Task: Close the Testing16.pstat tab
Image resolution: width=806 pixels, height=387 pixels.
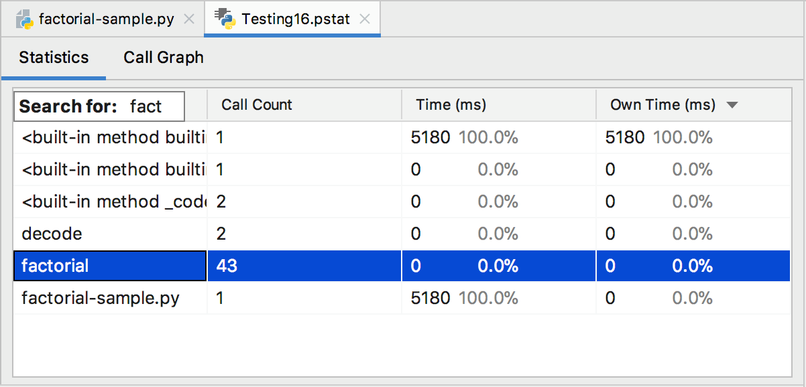Action: point(365,19)
